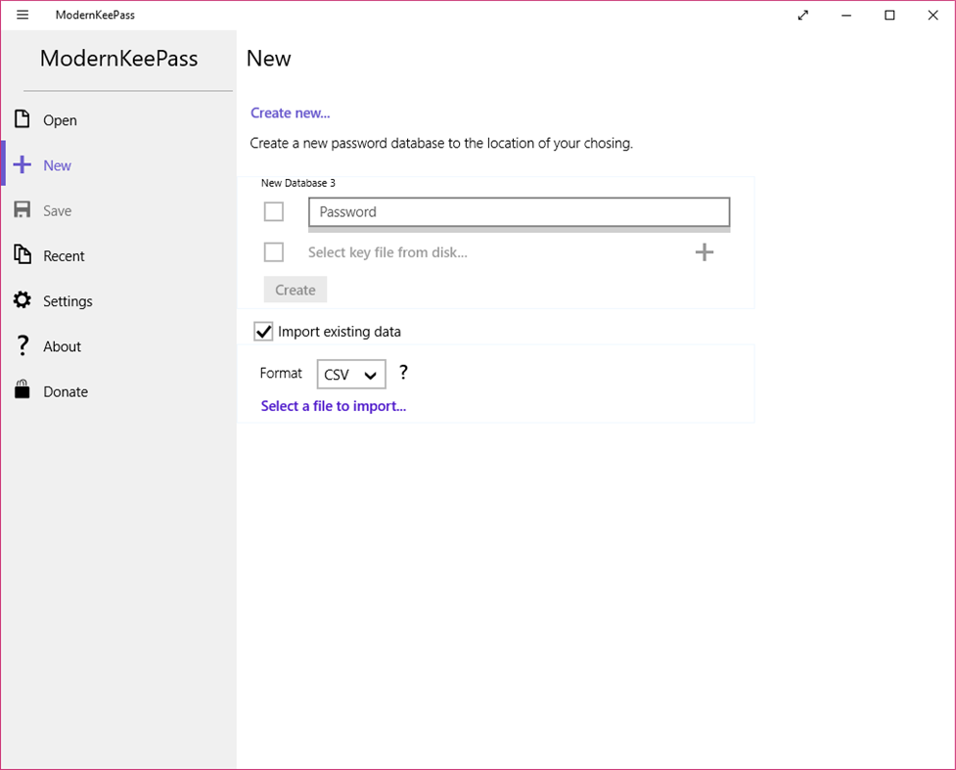This screenshot has height=770, width=956.
Task: Click the hamburger menu to collapse the sidebar
Action: click(22, 15)
